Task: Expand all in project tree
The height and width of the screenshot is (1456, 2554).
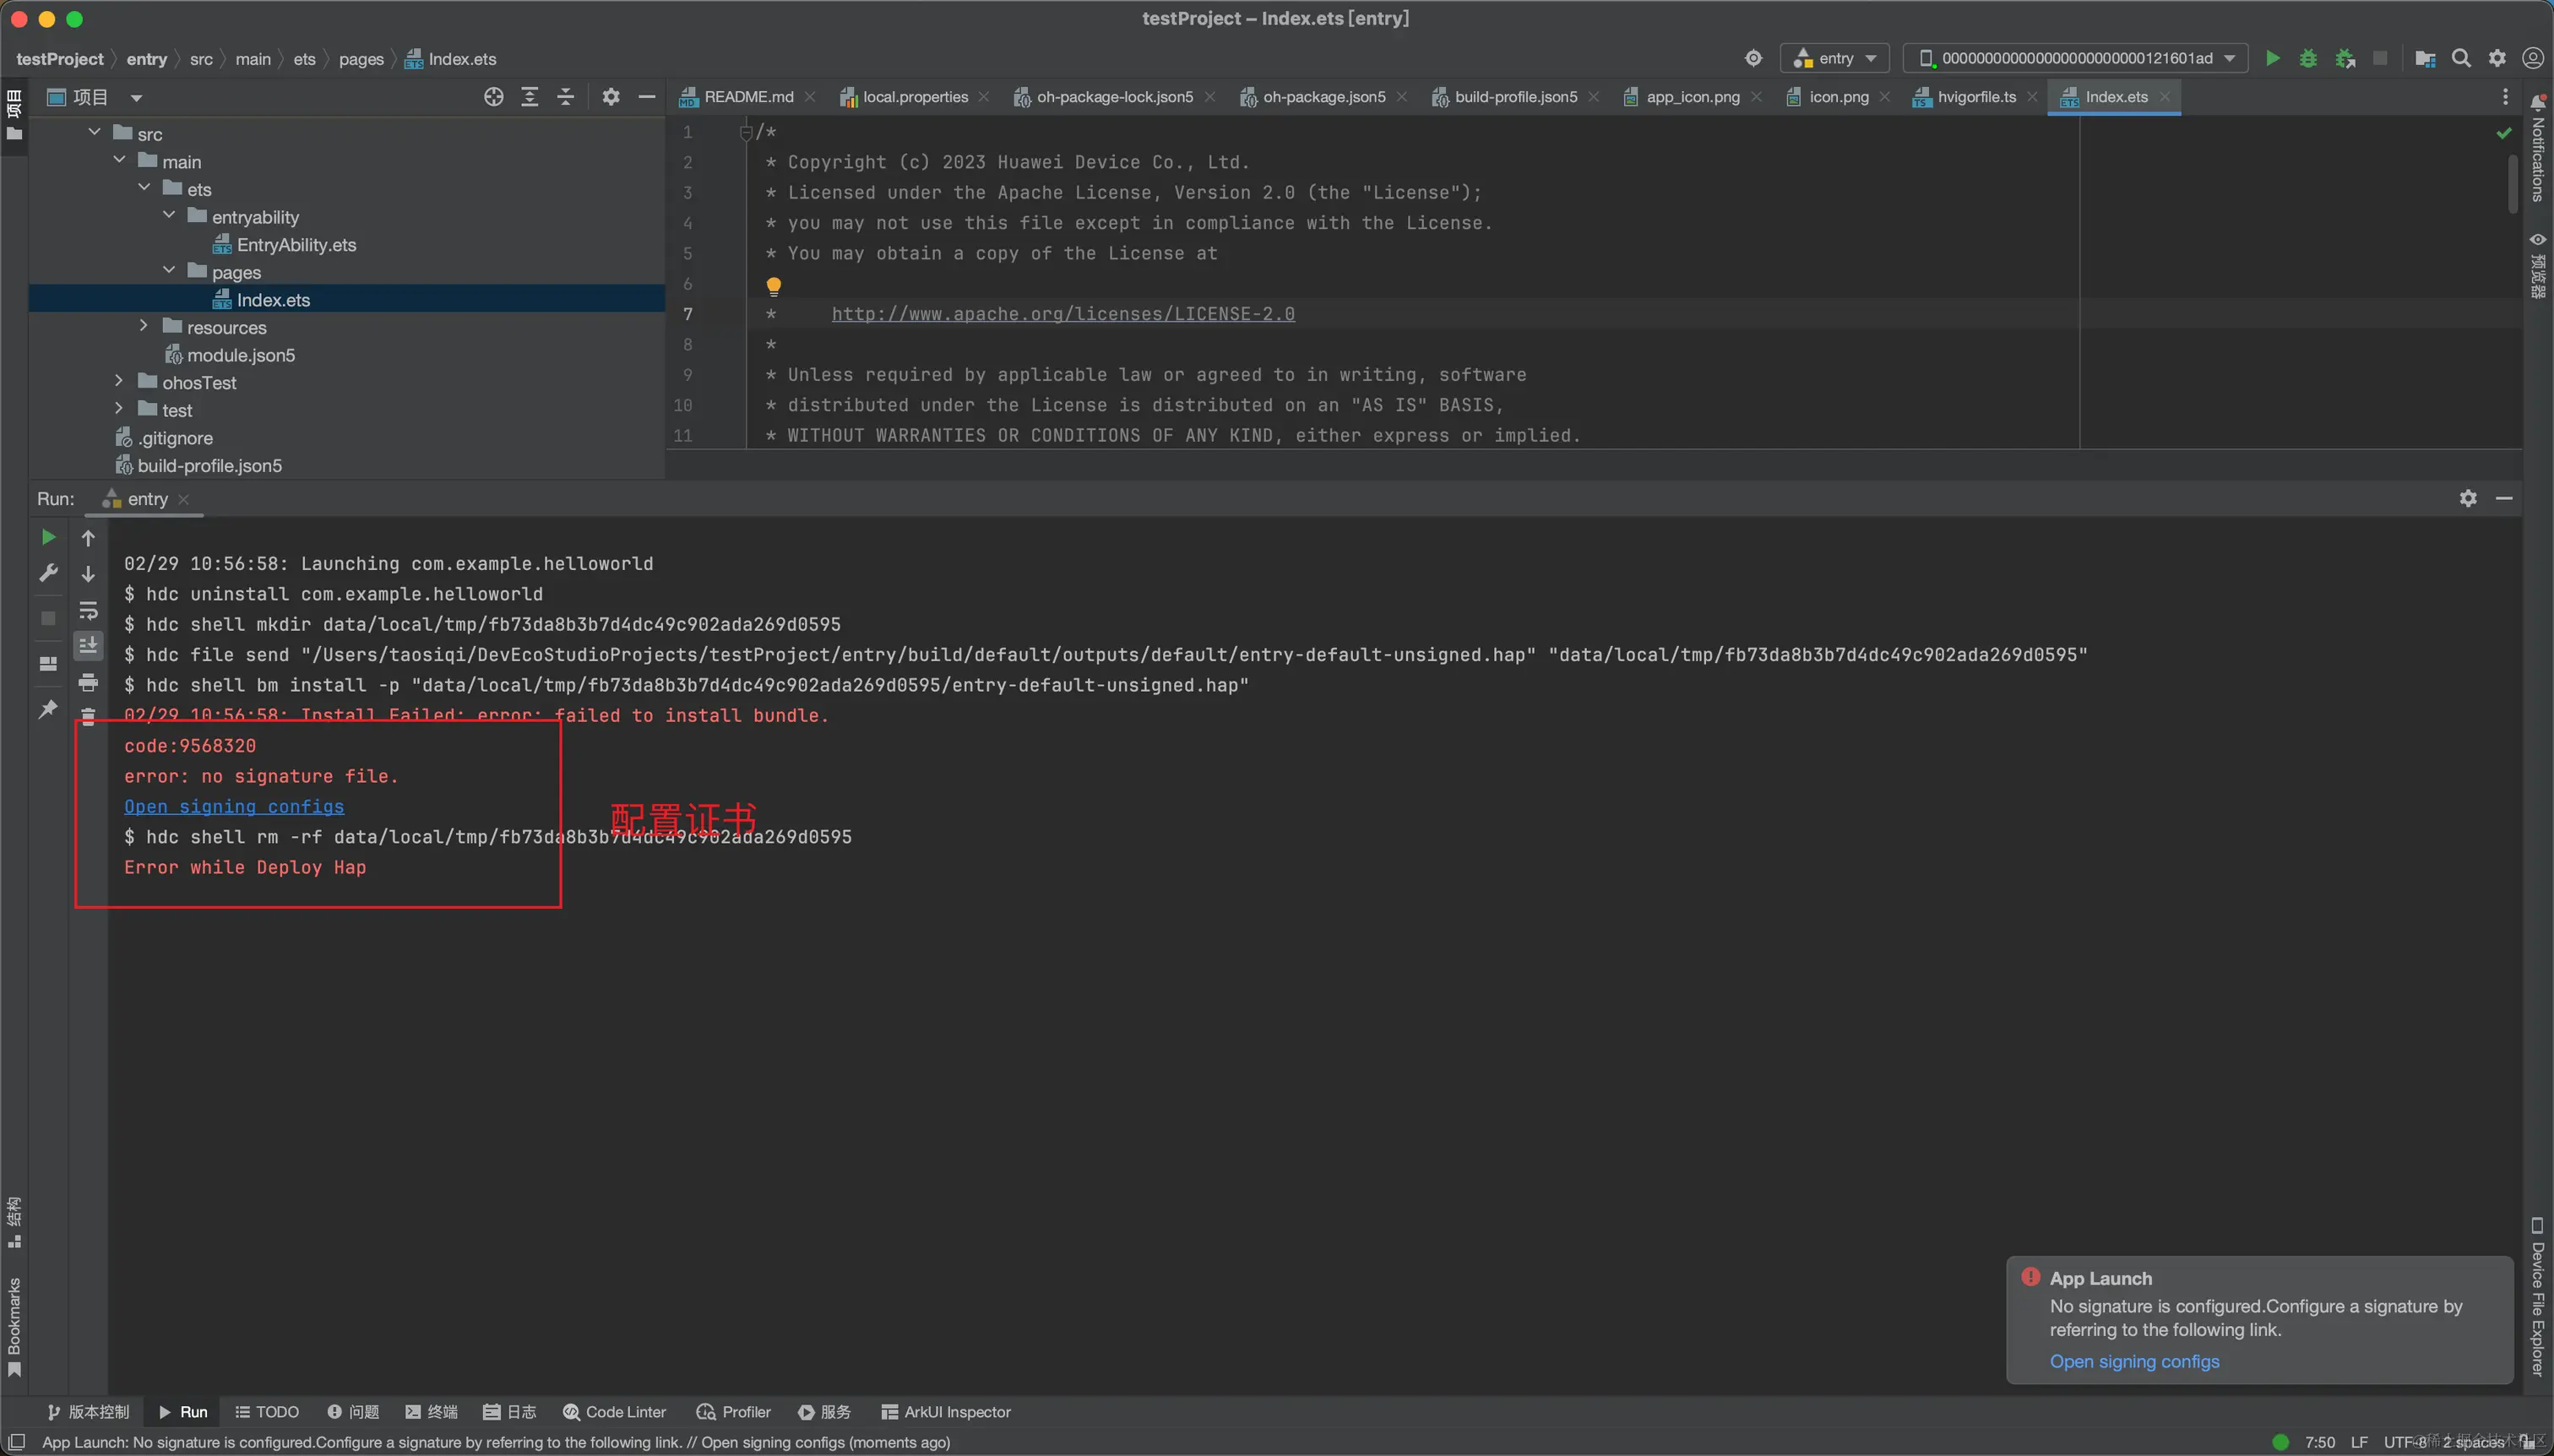Action: (x=530, y=97)
